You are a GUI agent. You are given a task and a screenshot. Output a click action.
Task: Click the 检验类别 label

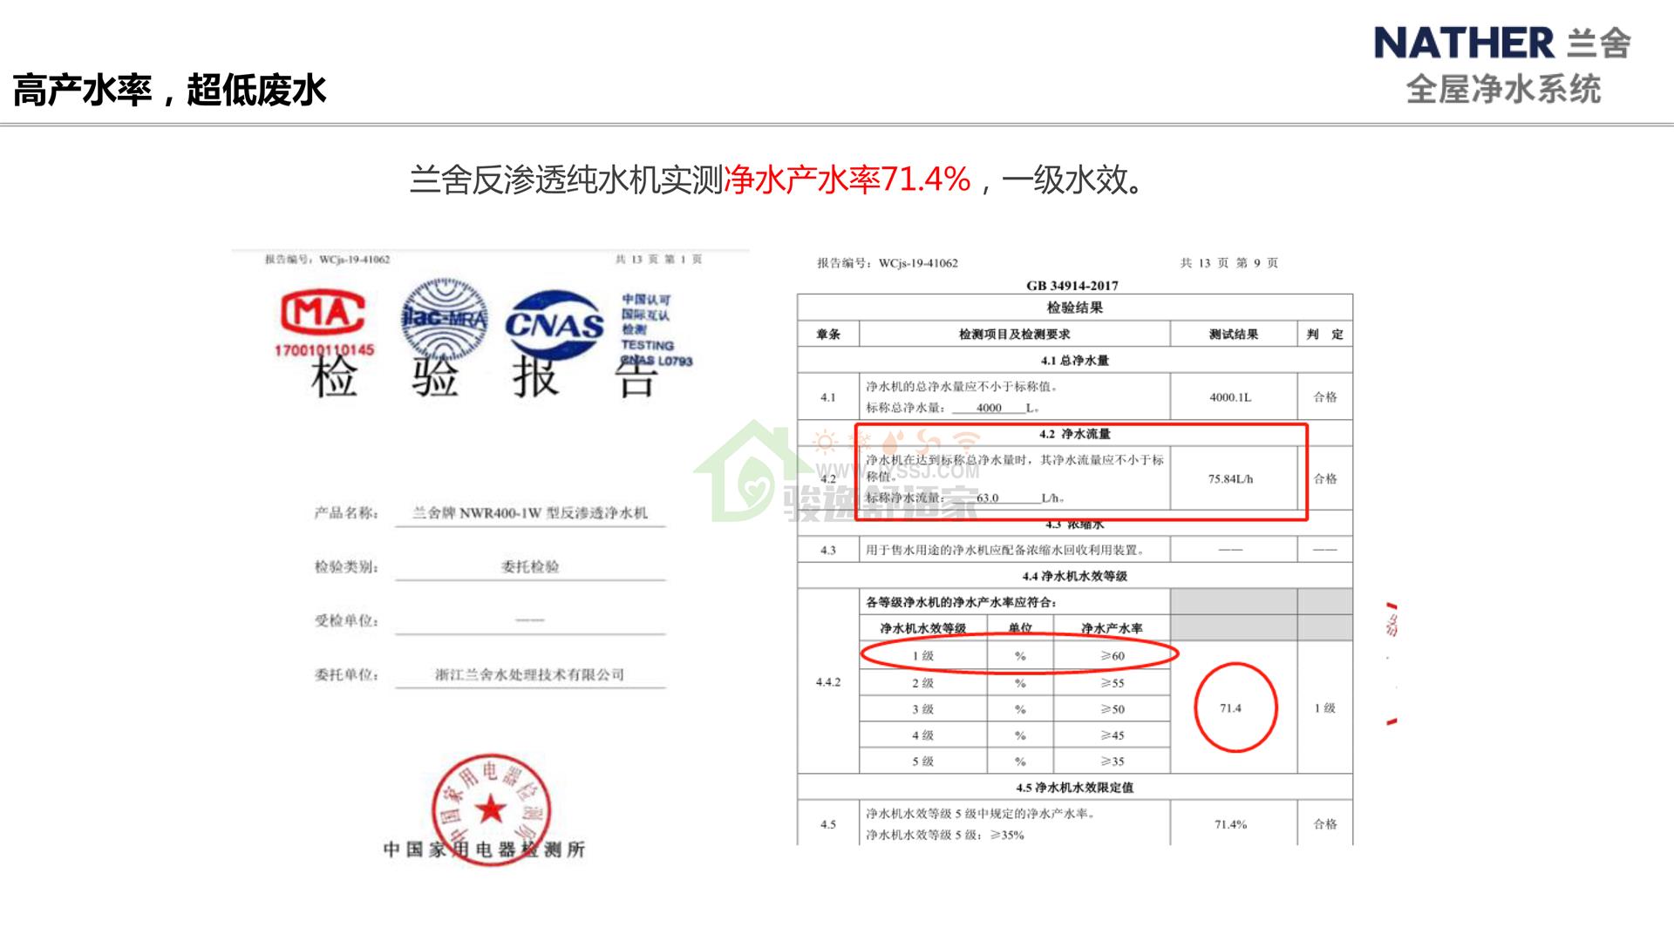pos(346,566)
